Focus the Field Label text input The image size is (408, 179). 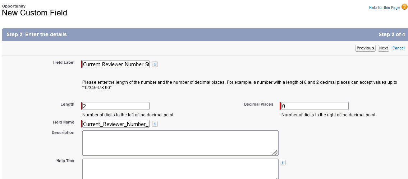(116, 64)
